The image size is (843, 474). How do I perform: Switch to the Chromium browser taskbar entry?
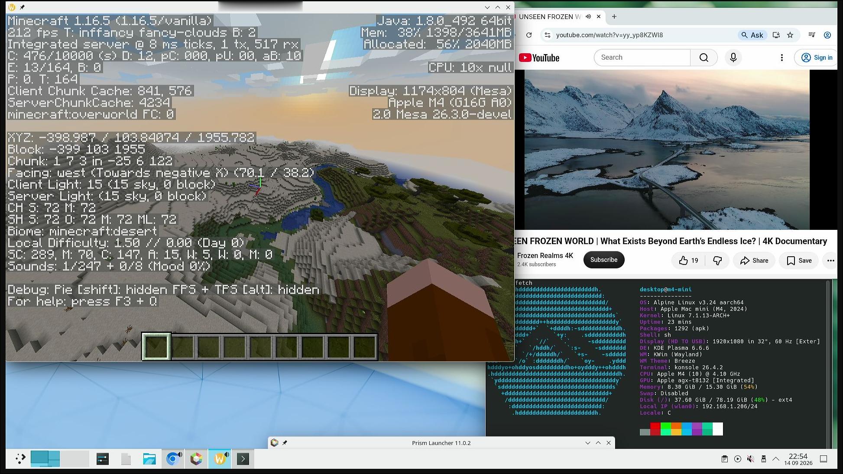pyautogui.click(x=173, y=459)
